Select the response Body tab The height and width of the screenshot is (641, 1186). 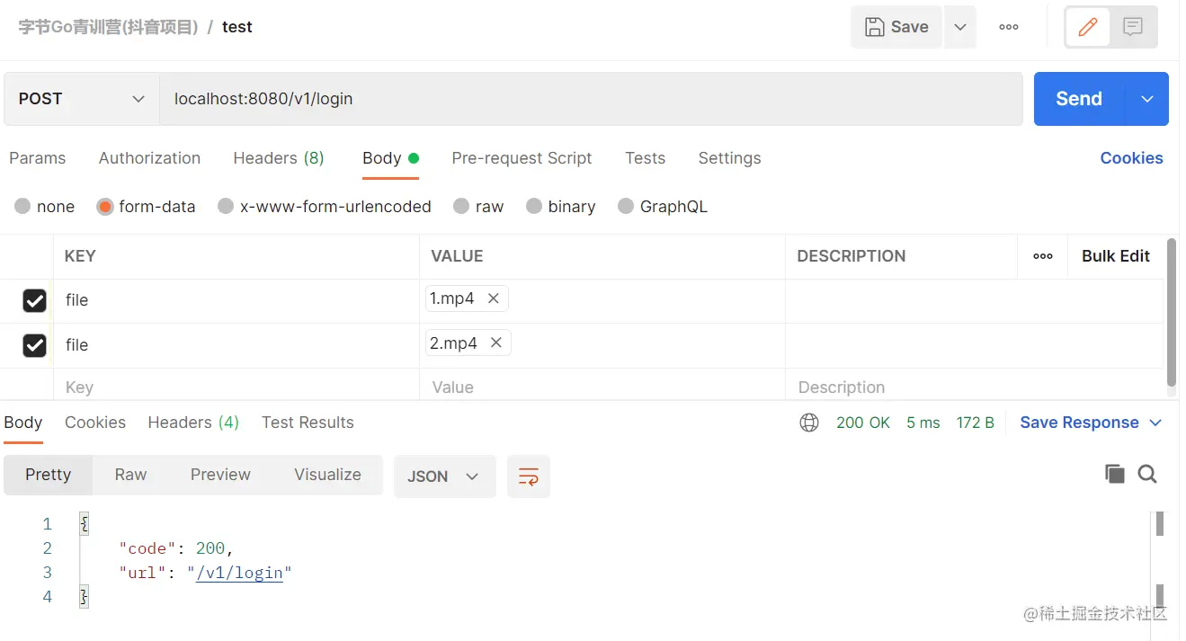pos(22,423)
